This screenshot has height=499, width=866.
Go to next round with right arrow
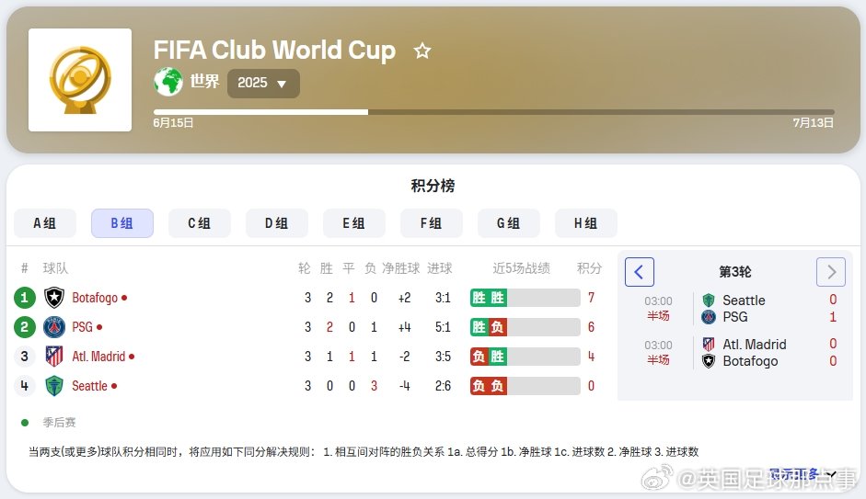coord(831,272)
